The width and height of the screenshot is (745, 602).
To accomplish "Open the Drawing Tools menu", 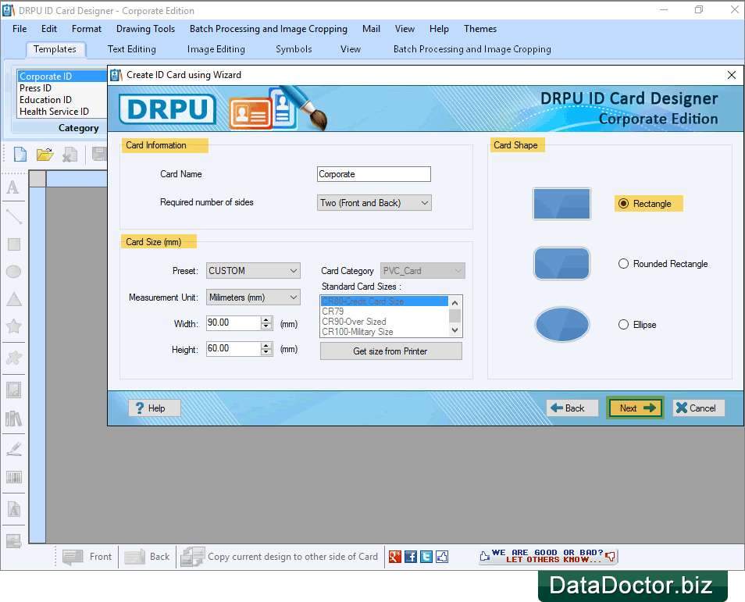I will pyautogui.click(x=145, y=29).
